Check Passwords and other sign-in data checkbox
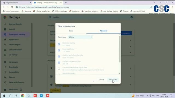 coord(59,69)
